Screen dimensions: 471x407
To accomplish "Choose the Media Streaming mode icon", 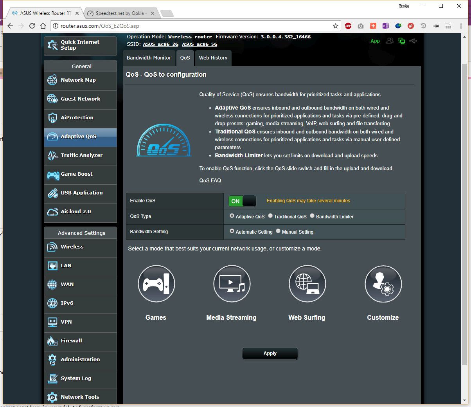I will coord(232,284).
